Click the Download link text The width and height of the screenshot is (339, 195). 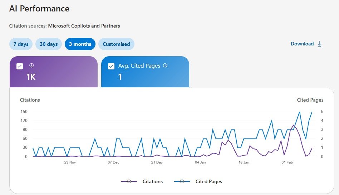point(302,44)
